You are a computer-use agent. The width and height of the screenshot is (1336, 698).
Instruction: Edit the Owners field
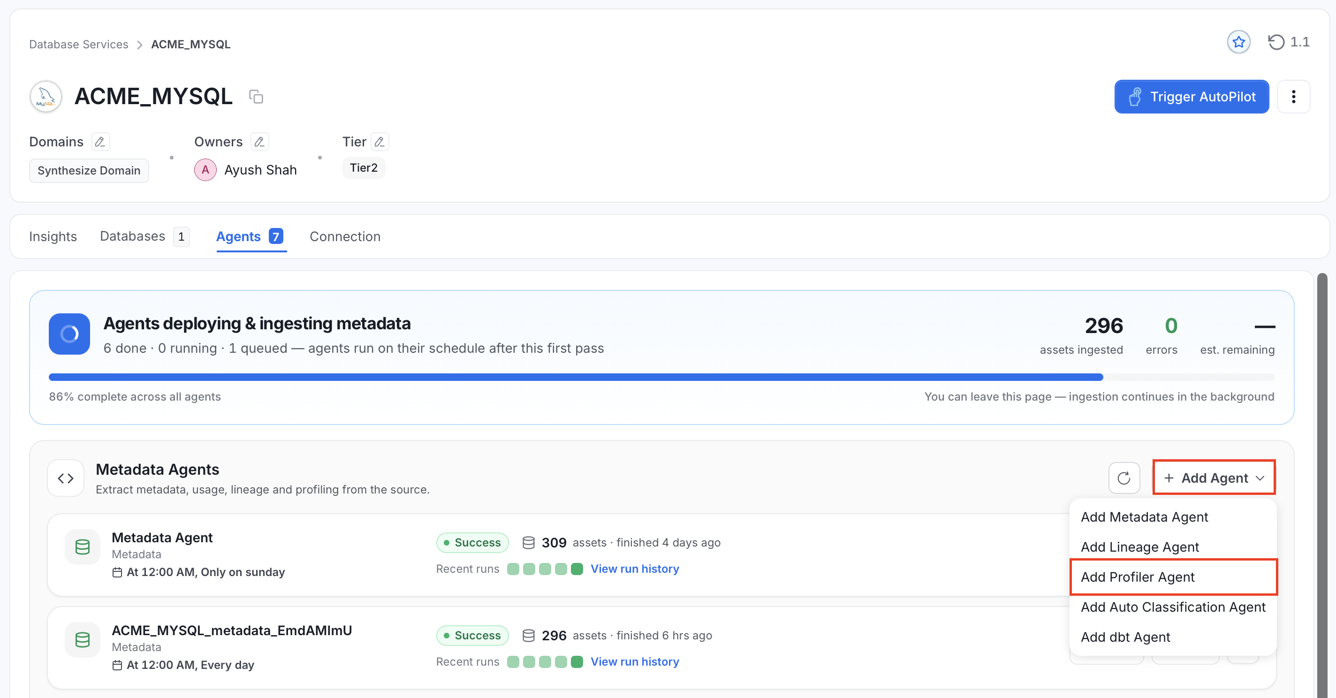pos(259,142)
